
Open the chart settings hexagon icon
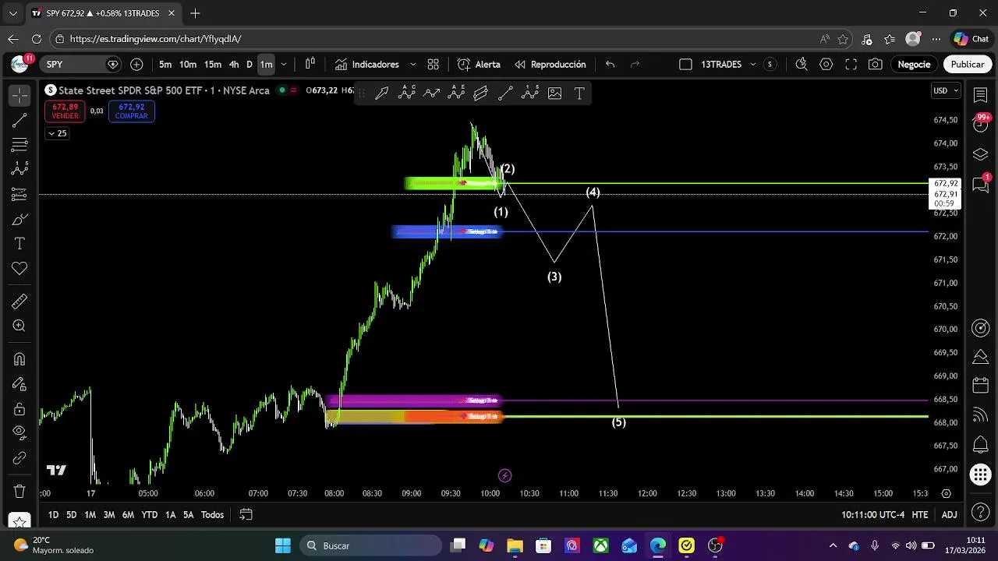(x=826, y=65)
